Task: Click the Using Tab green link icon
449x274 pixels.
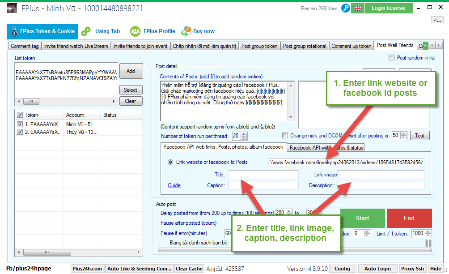Action: (x=86, y=31)
